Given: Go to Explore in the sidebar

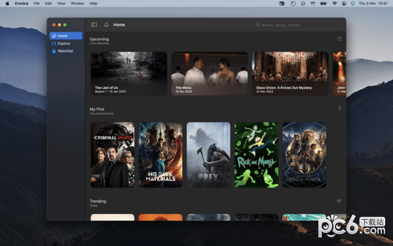Looking at the screenshot, I should click(66, 43).
